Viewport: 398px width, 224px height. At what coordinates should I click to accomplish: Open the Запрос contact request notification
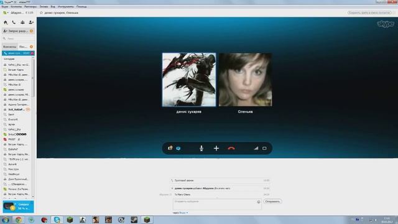18,31
